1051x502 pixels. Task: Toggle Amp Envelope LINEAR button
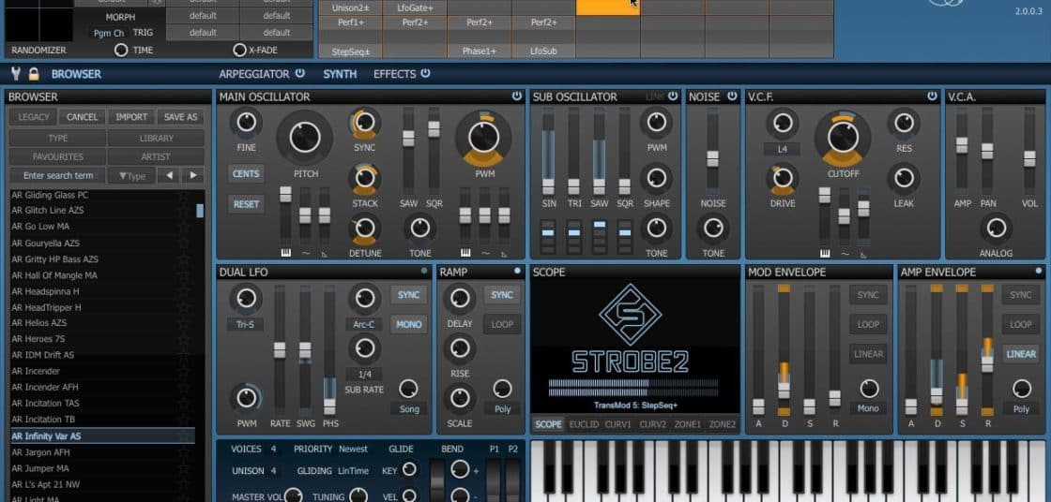click(x=1021, y=354)
